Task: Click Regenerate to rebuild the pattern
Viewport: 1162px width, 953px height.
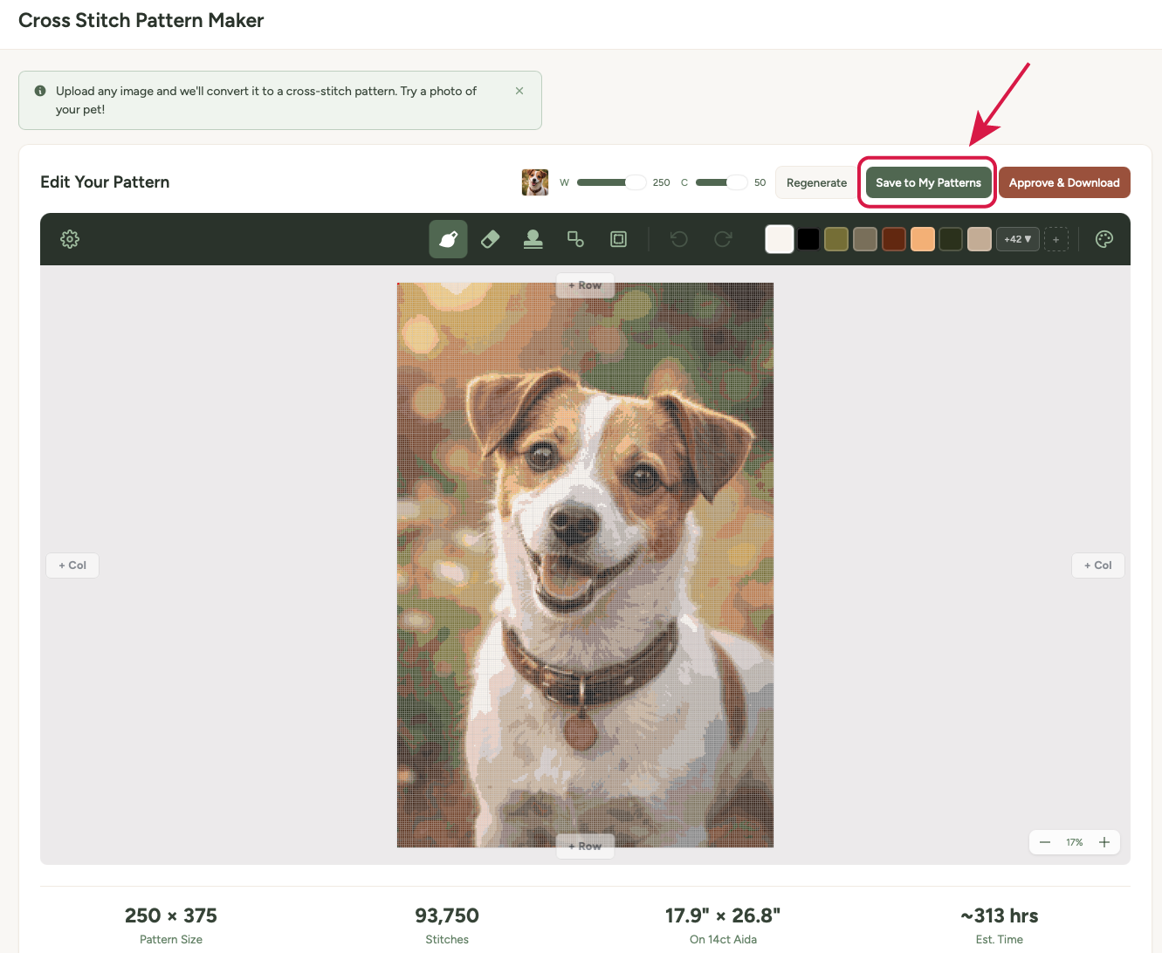Action: coord(816,182)
